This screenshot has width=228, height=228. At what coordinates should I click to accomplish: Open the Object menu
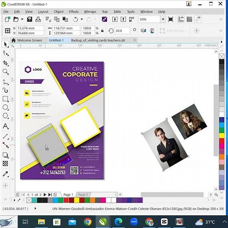pyautogui.click(x=58, y=11)
